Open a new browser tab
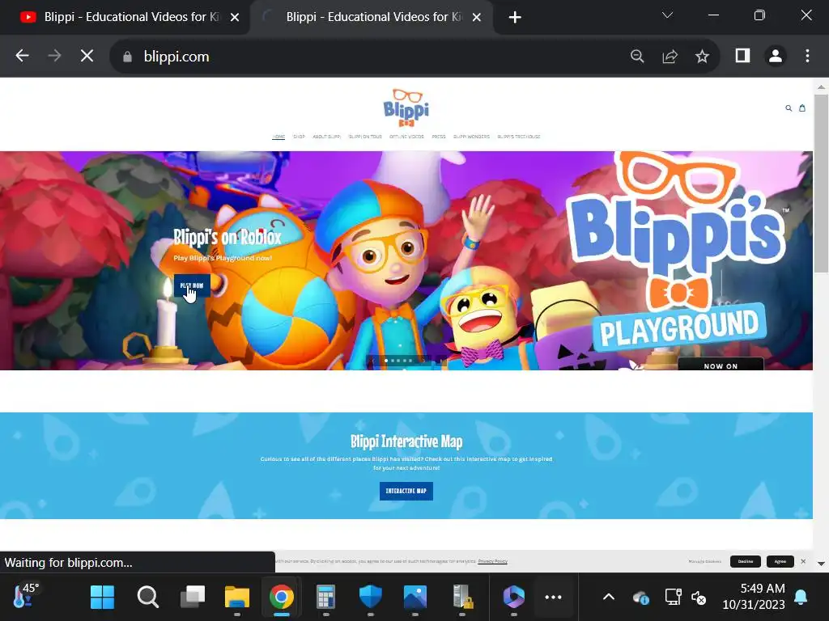This screenshot has height=621, width=829. (x=514, y=18)
